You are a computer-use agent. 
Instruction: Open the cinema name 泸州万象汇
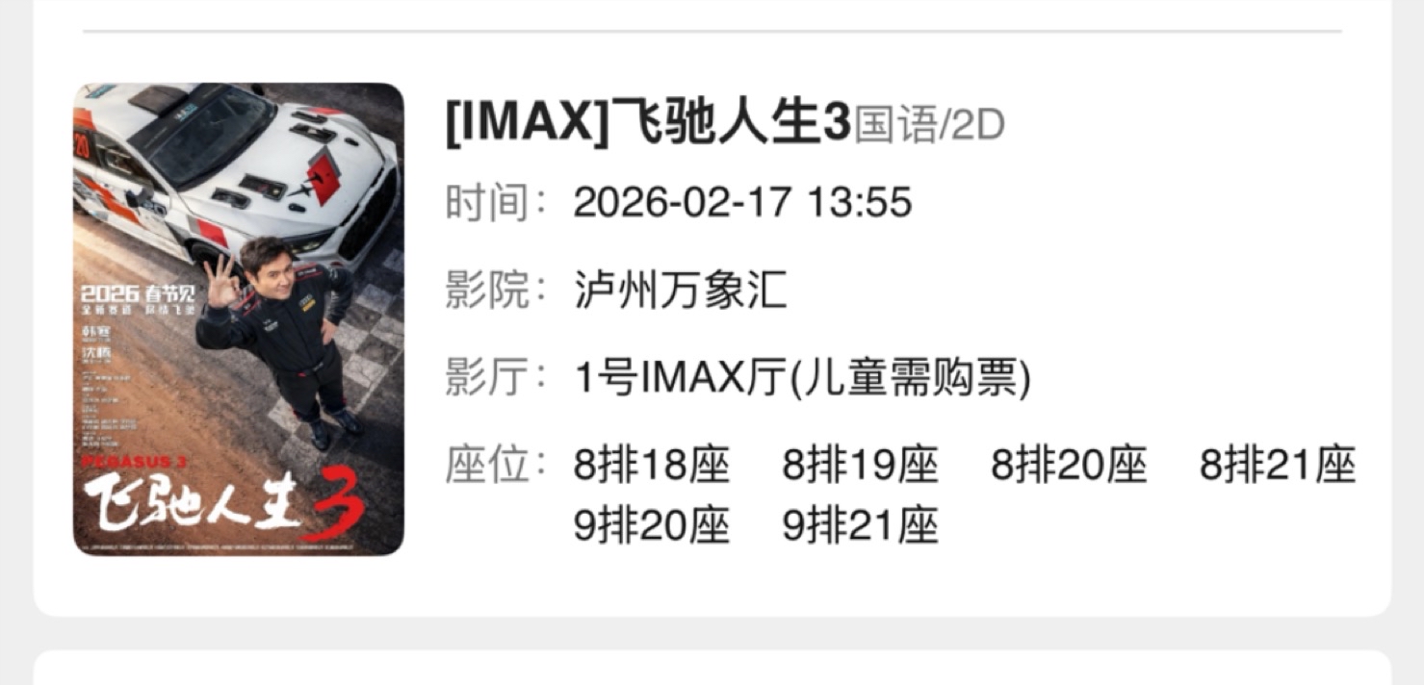(x=681, y=291)
